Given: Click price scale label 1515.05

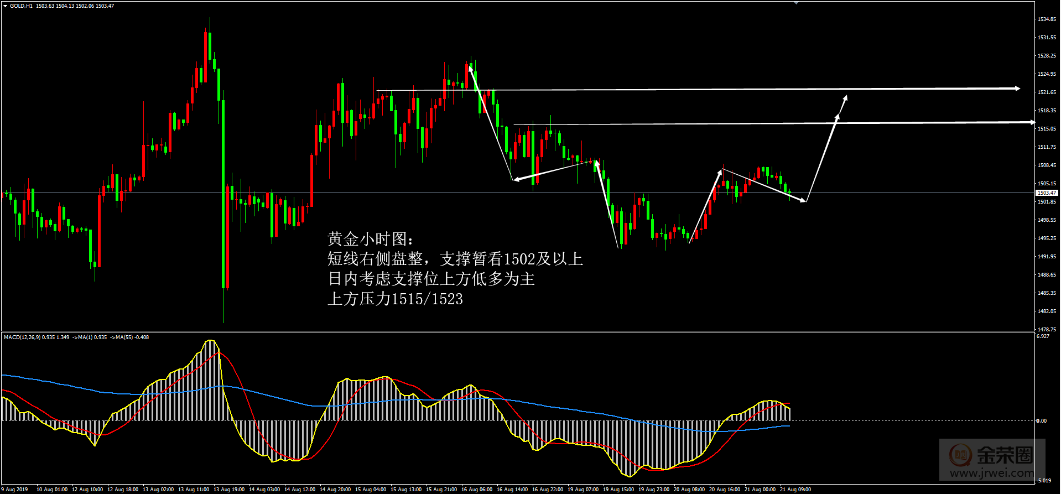Looking at the screenshot, I should point(1047,129).
